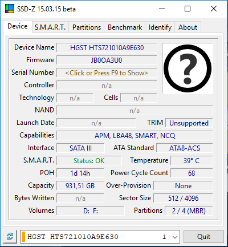Select the Device tab
Screen dimensions: 228x247
coord(18,26)
